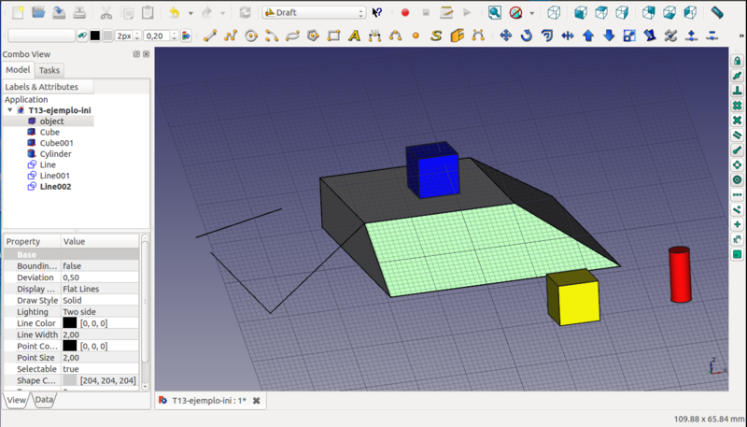The width and height of the screenshot is (747, 427).
Task: Start macro recording with red button
Action: pos(405,13)
